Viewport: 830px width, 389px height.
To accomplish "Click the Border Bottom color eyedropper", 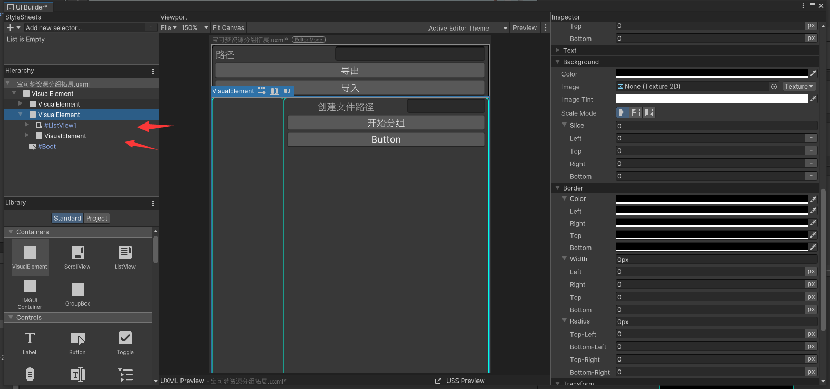I will click(813, 247).
